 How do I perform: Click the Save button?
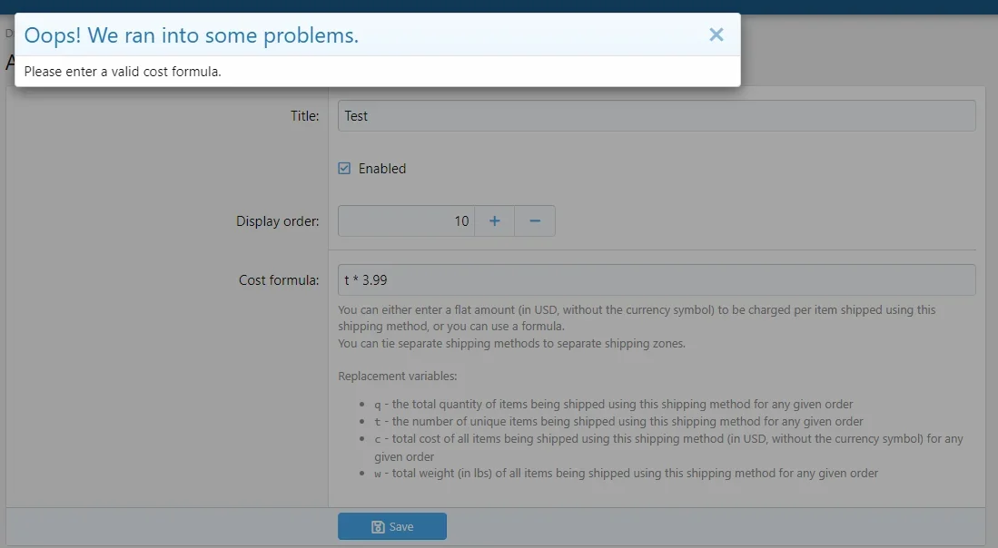click(x=392, y=526)
